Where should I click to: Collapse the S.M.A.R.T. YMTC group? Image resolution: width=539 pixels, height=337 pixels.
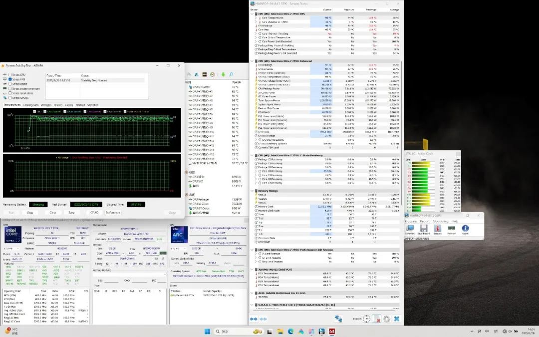[253, 305]
